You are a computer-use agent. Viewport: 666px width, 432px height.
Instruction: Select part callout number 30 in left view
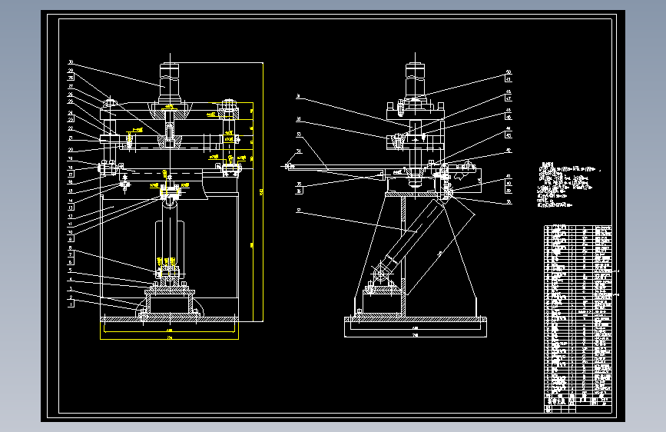pyautogui.click(x=71, y=62)
